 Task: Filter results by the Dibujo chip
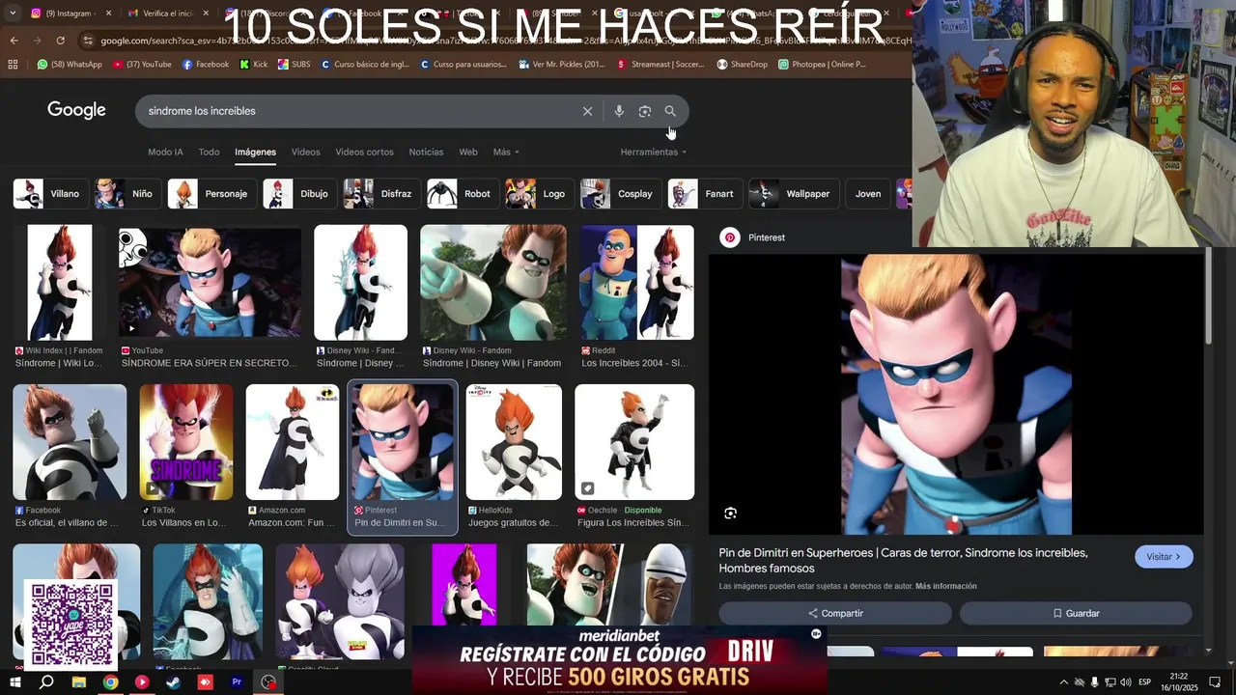point(298,194)
